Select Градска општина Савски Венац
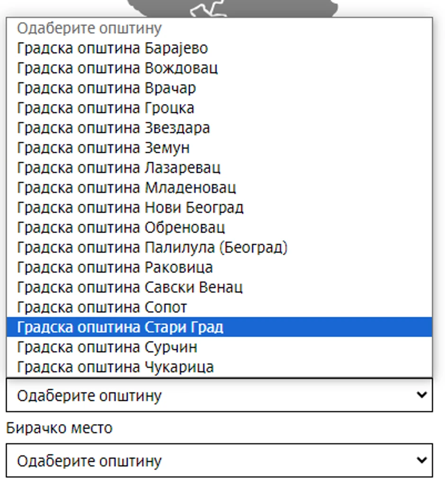445x495 pixels. pos(130,287)
